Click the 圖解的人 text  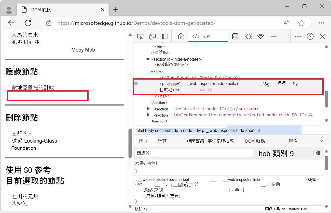pyautogui.click(x=22, y=133)
